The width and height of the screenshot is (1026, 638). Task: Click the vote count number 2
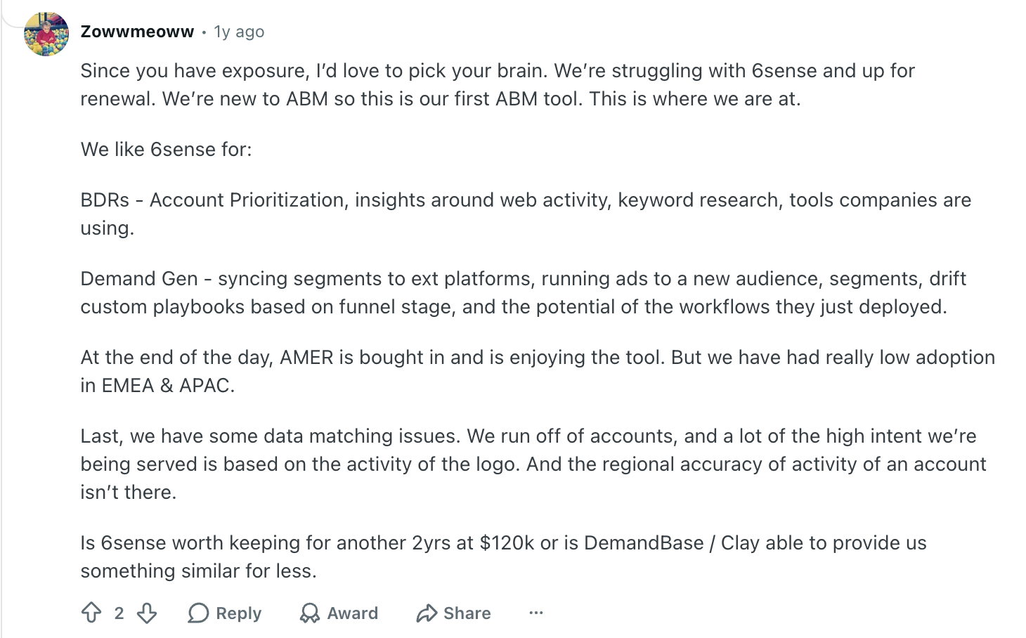[x=119, y=613]
